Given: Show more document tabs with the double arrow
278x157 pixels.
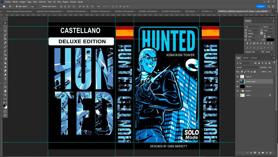Looking at the screenshot, I should pos(276,11).
